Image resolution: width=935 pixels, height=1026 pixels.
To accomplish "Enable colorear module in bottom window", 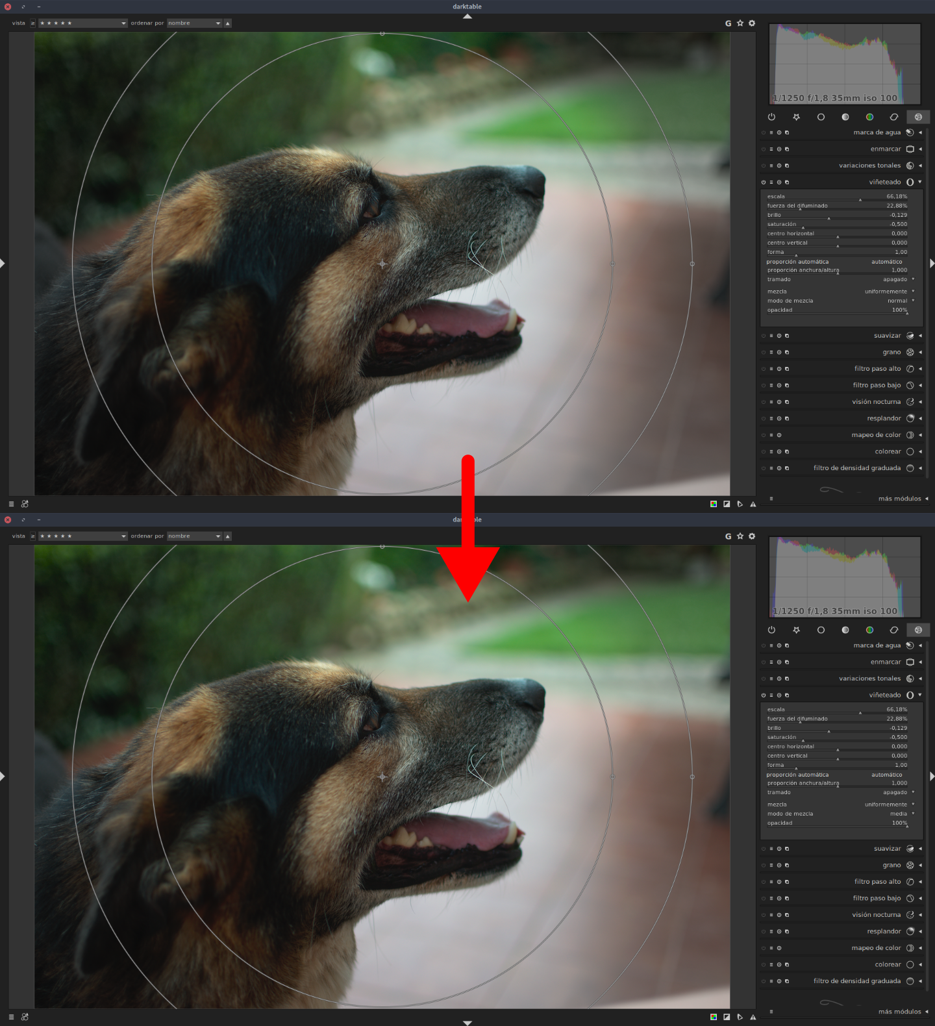I will 764,965.
